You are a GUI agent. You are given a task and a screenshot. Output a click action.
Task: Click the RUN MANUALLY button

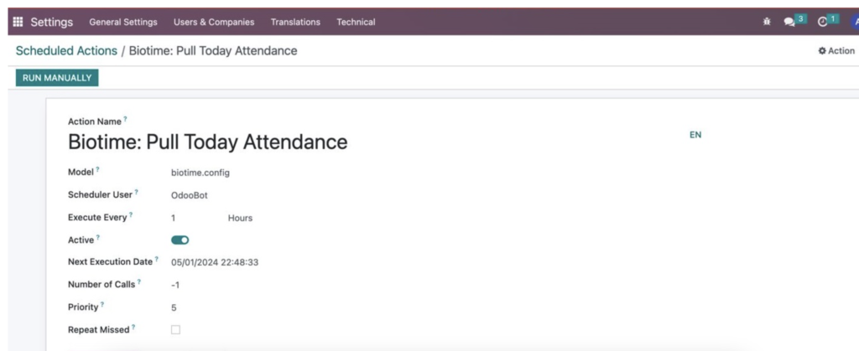click(57, 78)
